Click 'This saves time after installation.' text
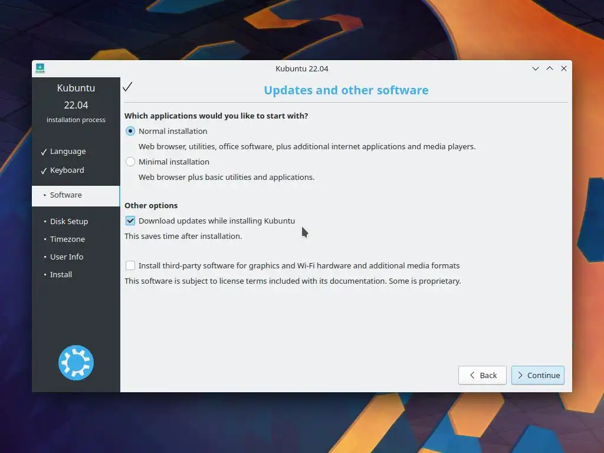Screen dimensions: 604x453 coord(183,236)
